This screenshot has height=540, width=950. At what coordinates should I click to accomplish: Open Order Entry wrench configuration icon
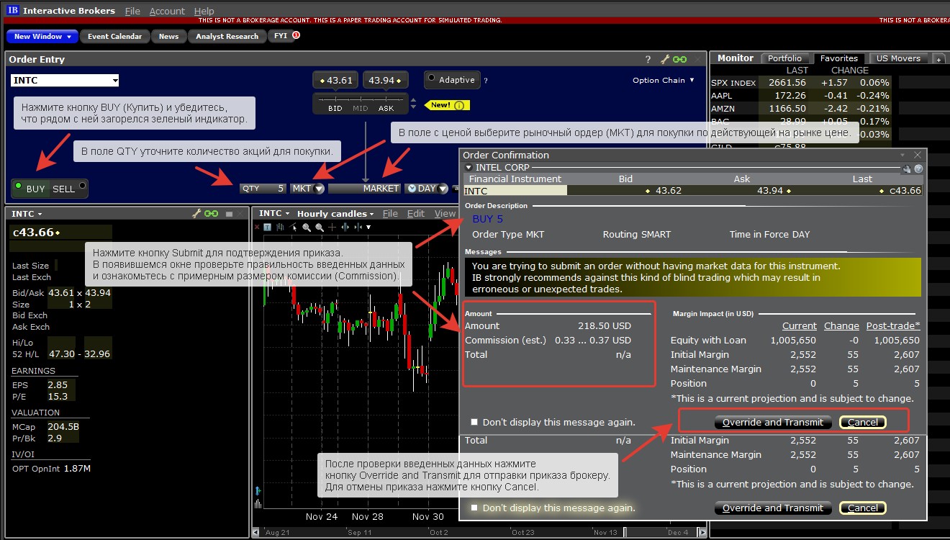(665, 59)
